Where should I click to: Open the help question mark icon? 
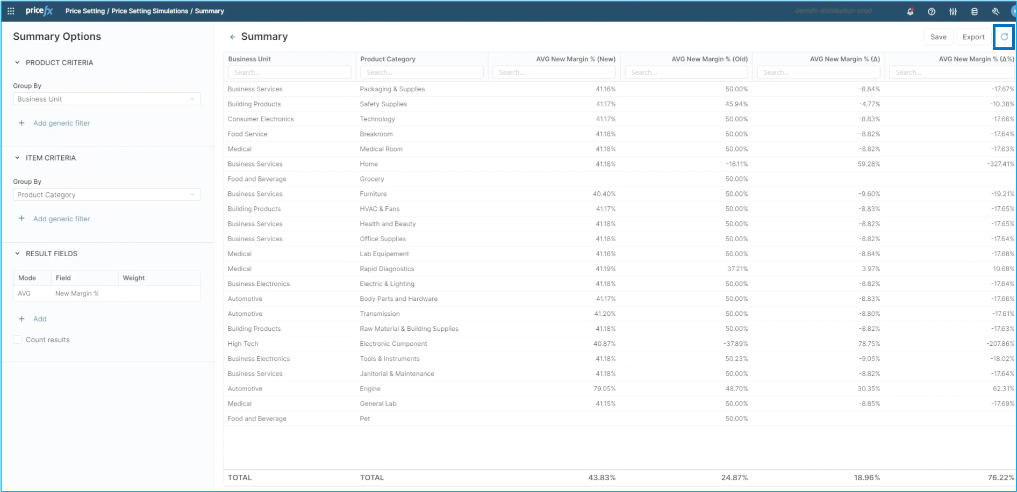click(932, 11)
